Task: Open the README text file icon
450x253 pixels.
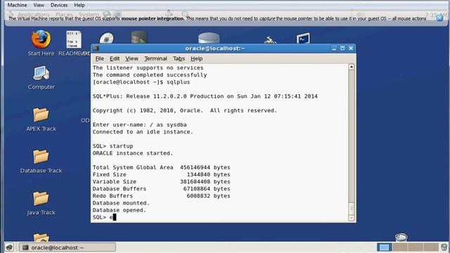Action: point(73,39)
